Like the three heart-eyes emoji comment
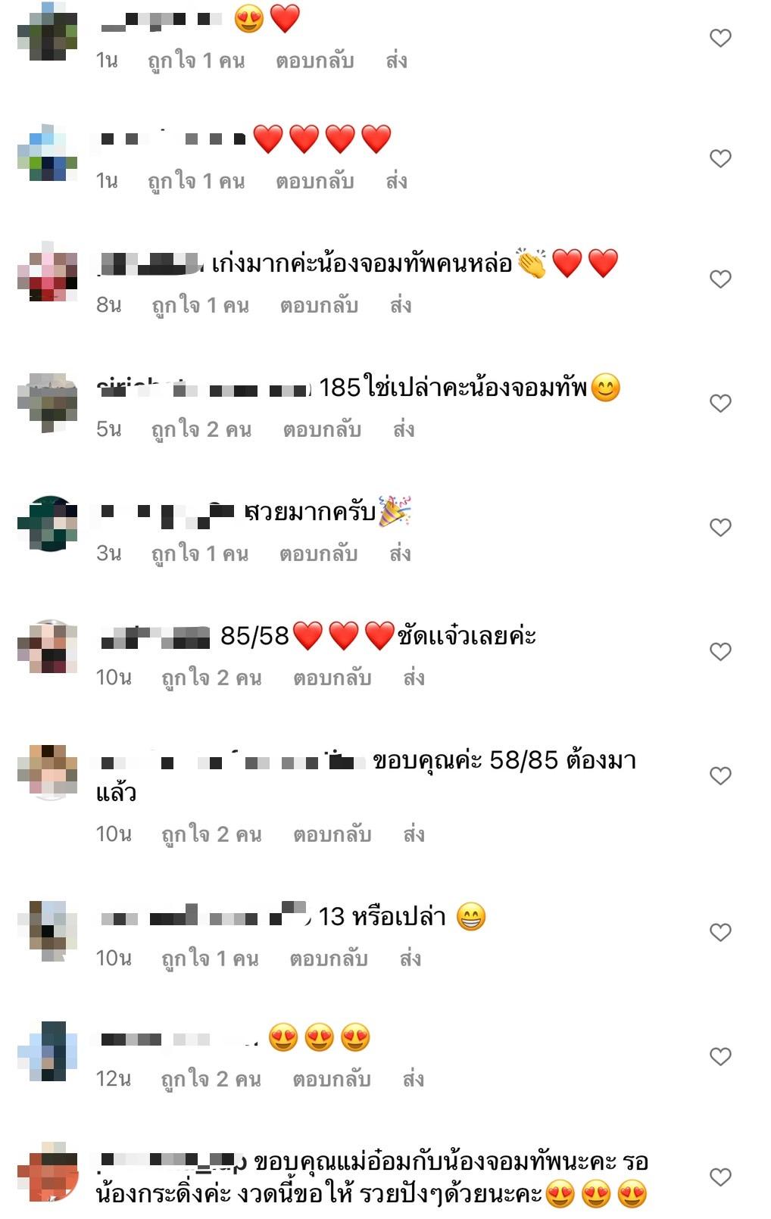Screen dimensions: 771x1219 [720, 1056]
